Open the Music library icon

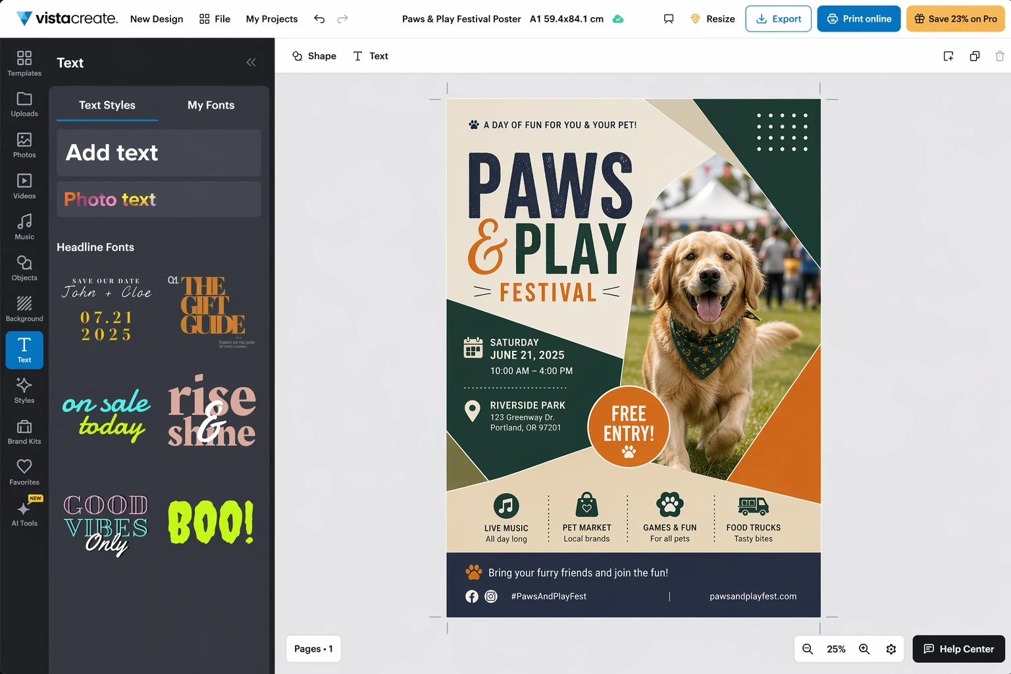(x=24, y=227)
